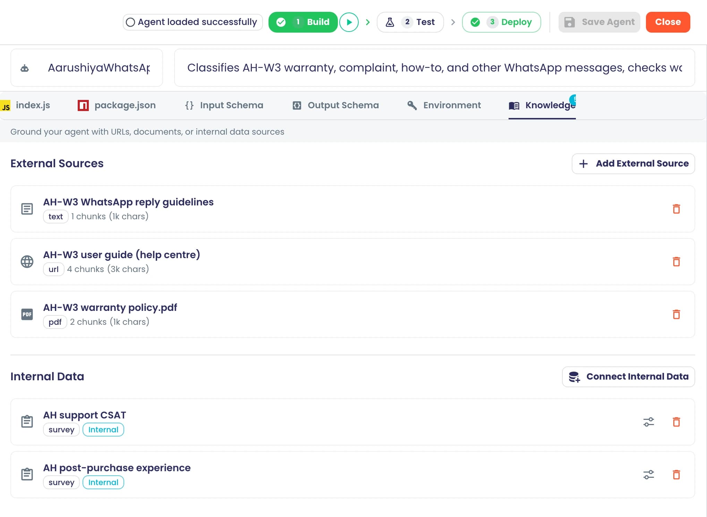Click the run play button beside Build
The image size is (707, 517).
click(349, 22)
